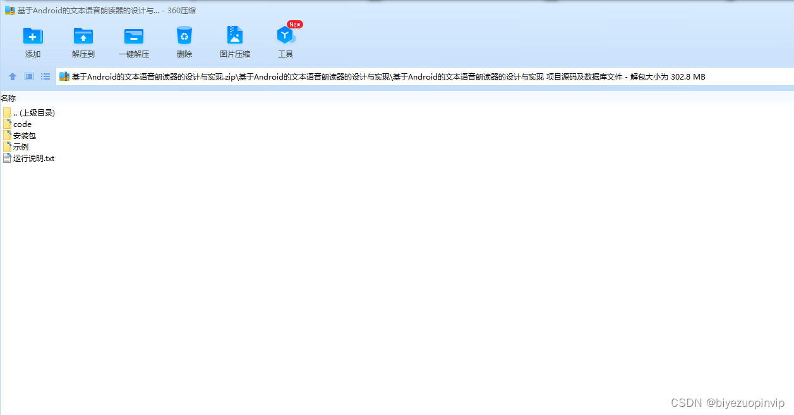Click the 安装包 folder icon
Viewport: 794px width, 415px height.
coord(7,135)
